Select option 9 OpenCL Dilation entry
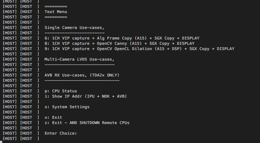 pyautogui.click(x=139, y=49)
